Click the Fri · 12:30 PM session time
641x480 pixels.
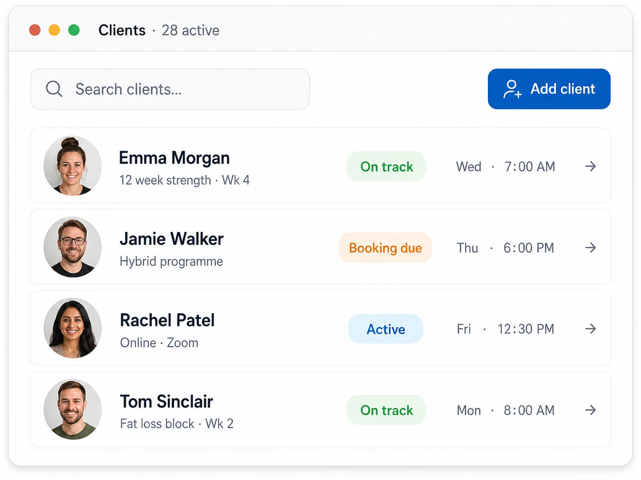point(506,329)
